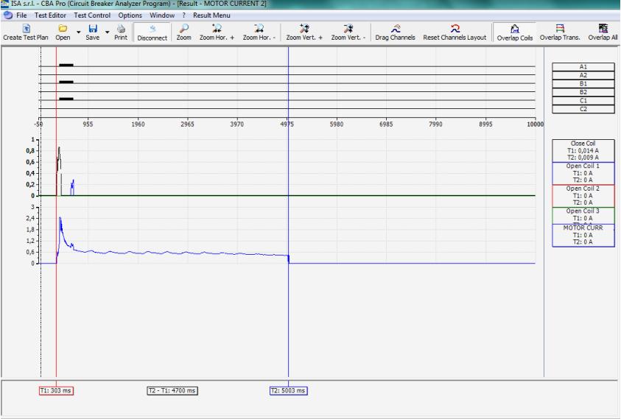The height and width of the screenshot is (419, 621).
Task: Select the Open Coil 2 legend box
Action: coord(583,196)
